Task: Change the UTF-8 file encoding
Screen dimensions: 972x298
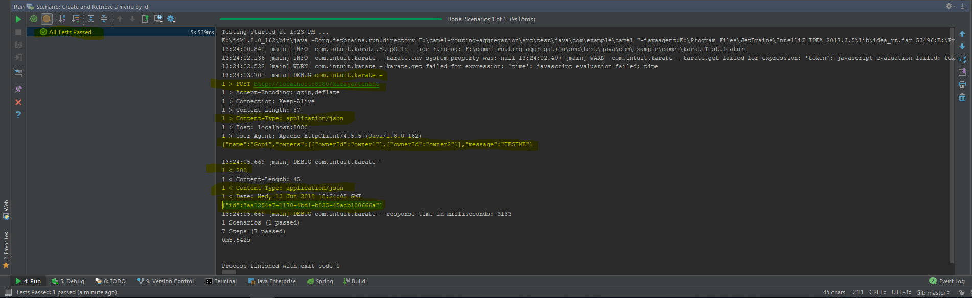Action: tap(901, 292)
